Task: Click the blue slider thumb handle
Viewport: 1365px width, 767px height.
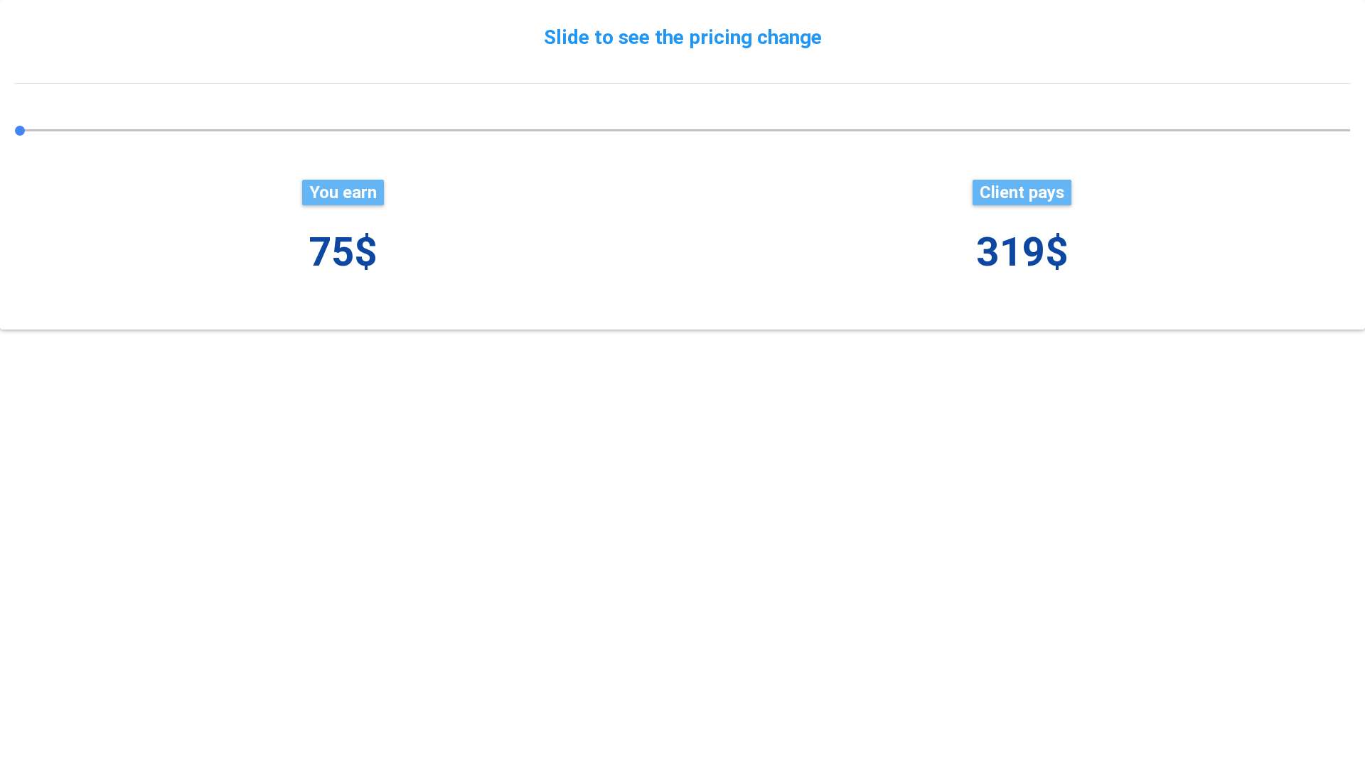Action: (20, 131)
